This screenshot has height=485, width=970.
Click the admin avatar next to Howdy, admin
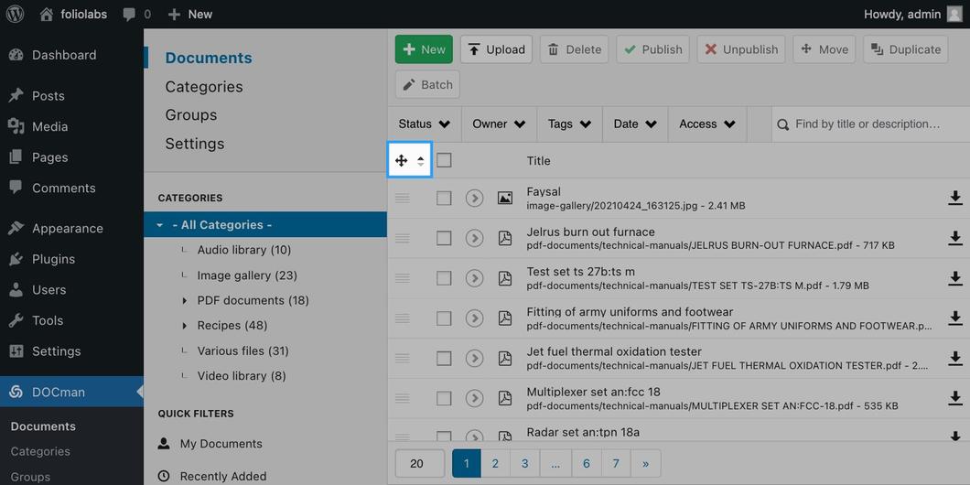click(x=954, y=15)
